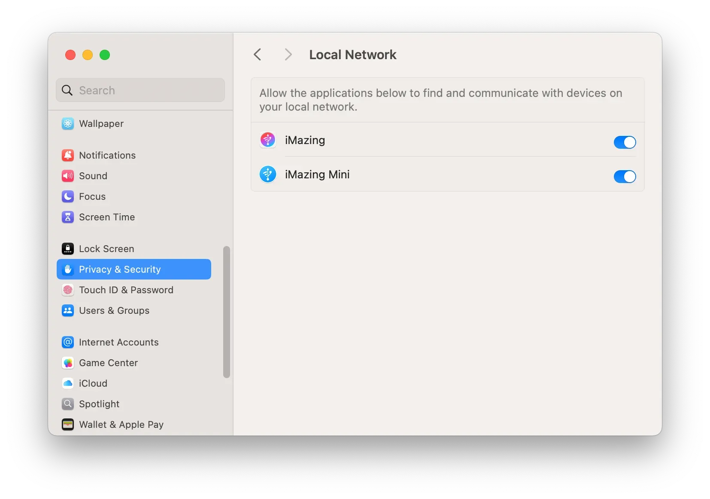Open Users & Groups settings
710x499 pixels.
114,310
